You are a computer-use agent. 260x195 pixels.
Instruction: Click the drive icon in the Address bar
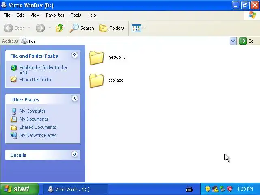(x=24, y=41)
